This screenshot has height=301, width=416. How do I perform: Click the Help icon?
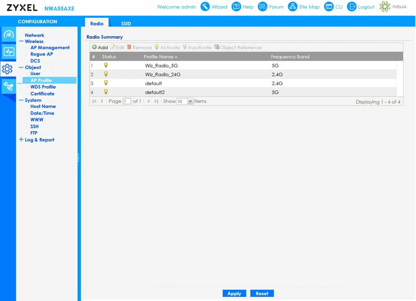pos(236,7)
